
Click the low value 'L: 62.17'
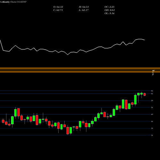coord(84,10)
